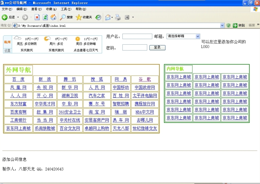Click the Windows flag logo
The image size is (260, 184).
point(255,9)
